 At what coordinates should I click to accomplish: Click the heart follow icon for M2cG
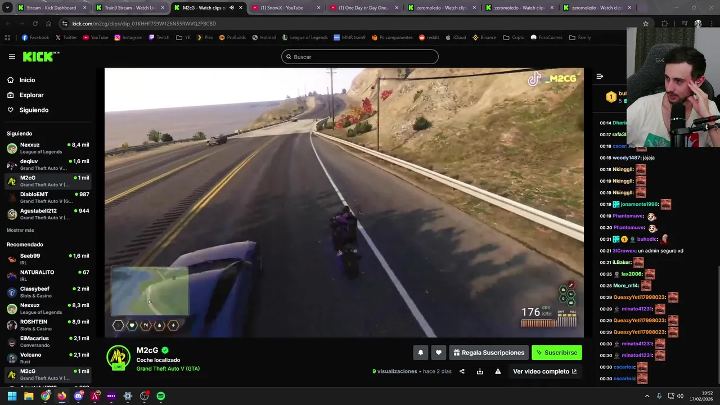439,353
